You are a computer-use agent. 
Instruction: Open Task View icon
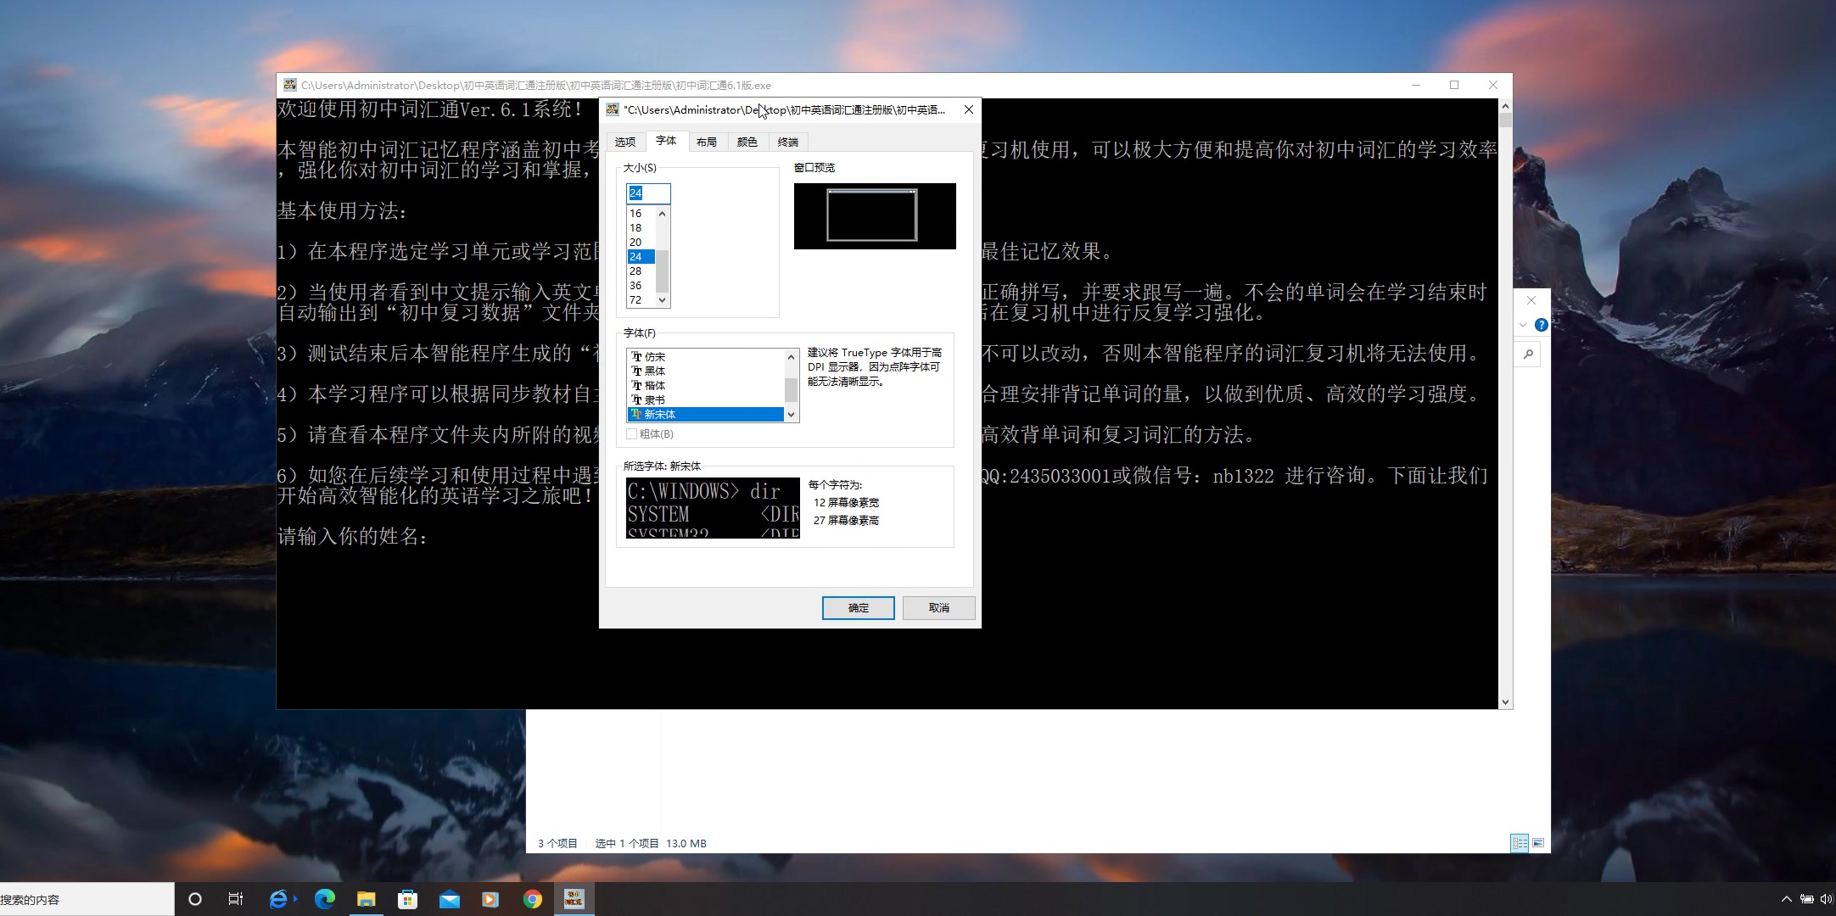coord(236,899)
